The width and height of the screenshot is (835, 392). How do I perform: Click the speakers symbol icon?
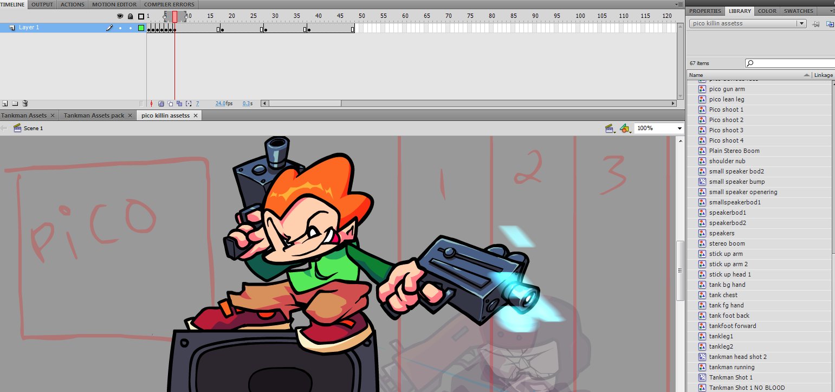pyautogui.click(x=702, y=233)
